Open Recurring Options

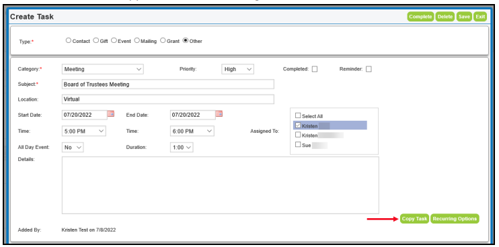(455, 219)
